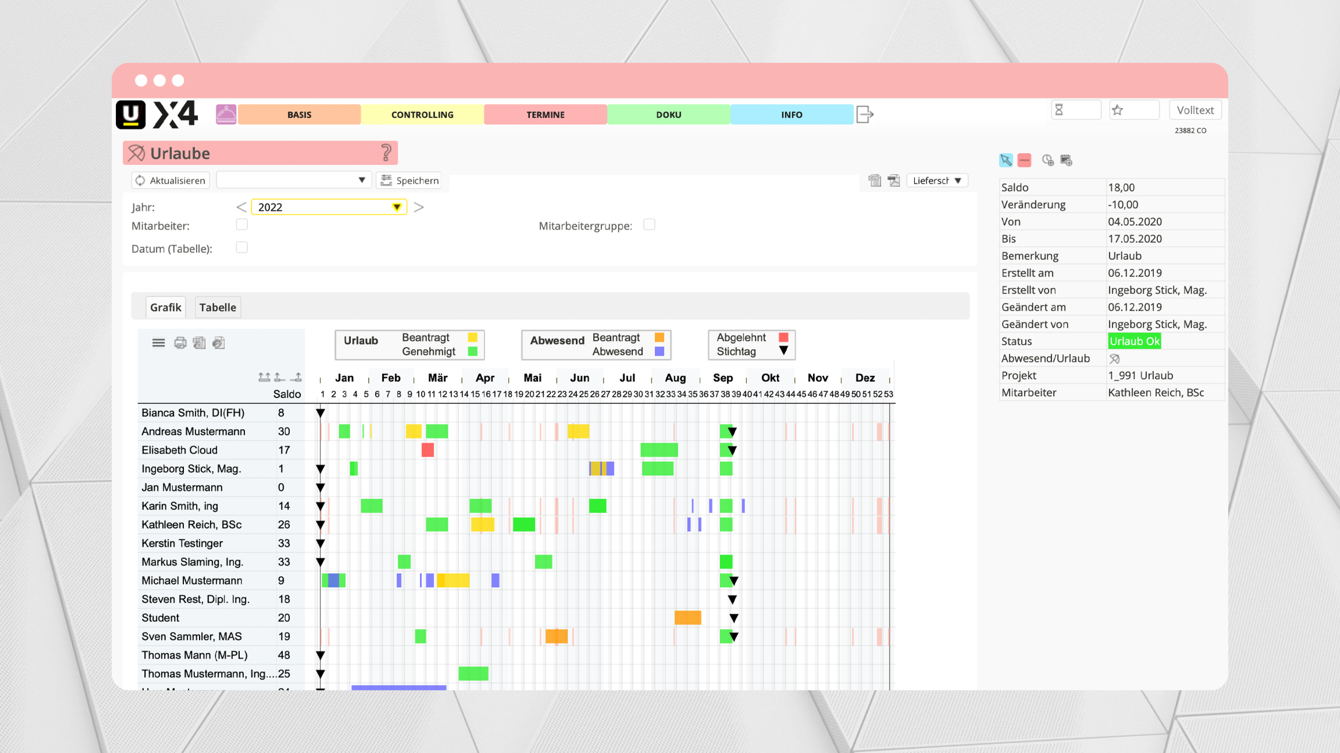Image resolution: width=1340 pixels, height=753 pixels.
Task: Open the Jahr 2022 dropdown
Action: [x=396, y=207]
